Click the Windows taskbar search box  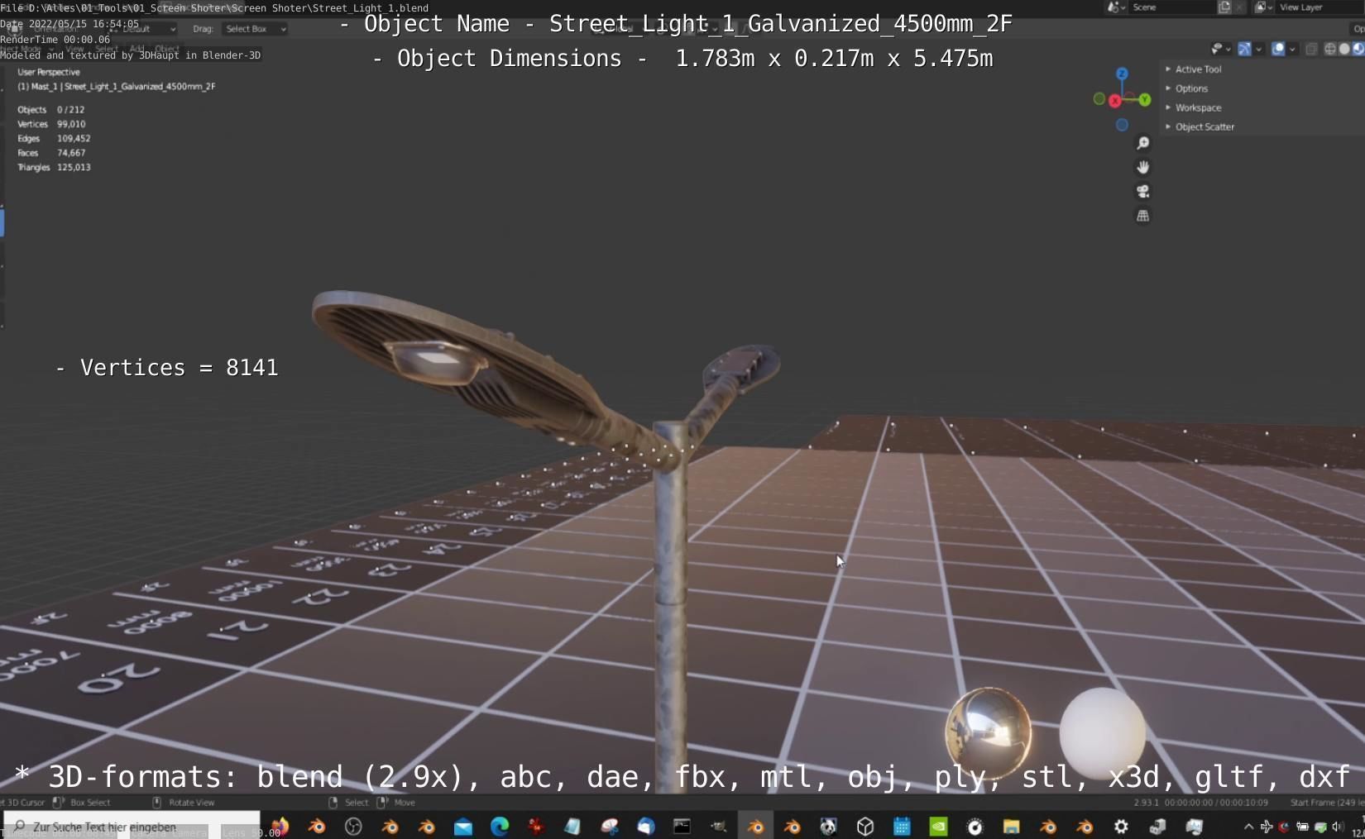(132, 826)
